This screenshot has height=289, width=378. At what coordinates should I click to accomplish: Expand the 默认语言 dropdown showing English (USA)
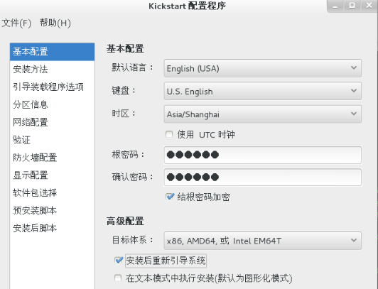pos(262,68)
